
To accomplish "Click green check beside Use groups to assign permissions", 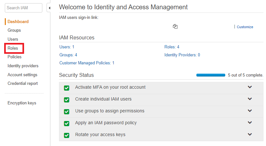I will 67,111.
